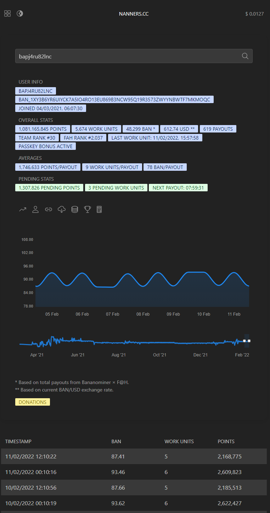Select the 10/02/2022 12:10:56 row timestamp

[x=31, y=488]
